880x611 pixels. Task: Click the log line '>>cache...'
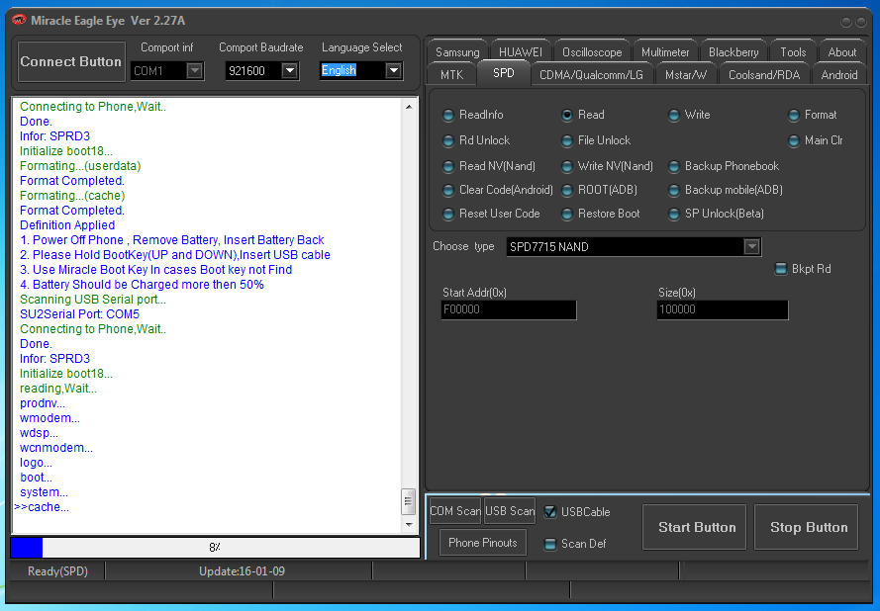click(x=43, y=507)
